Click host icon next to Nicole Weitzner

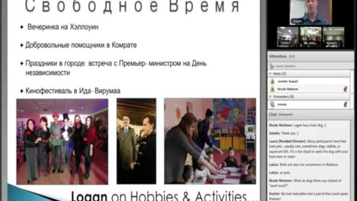[272, 89]
